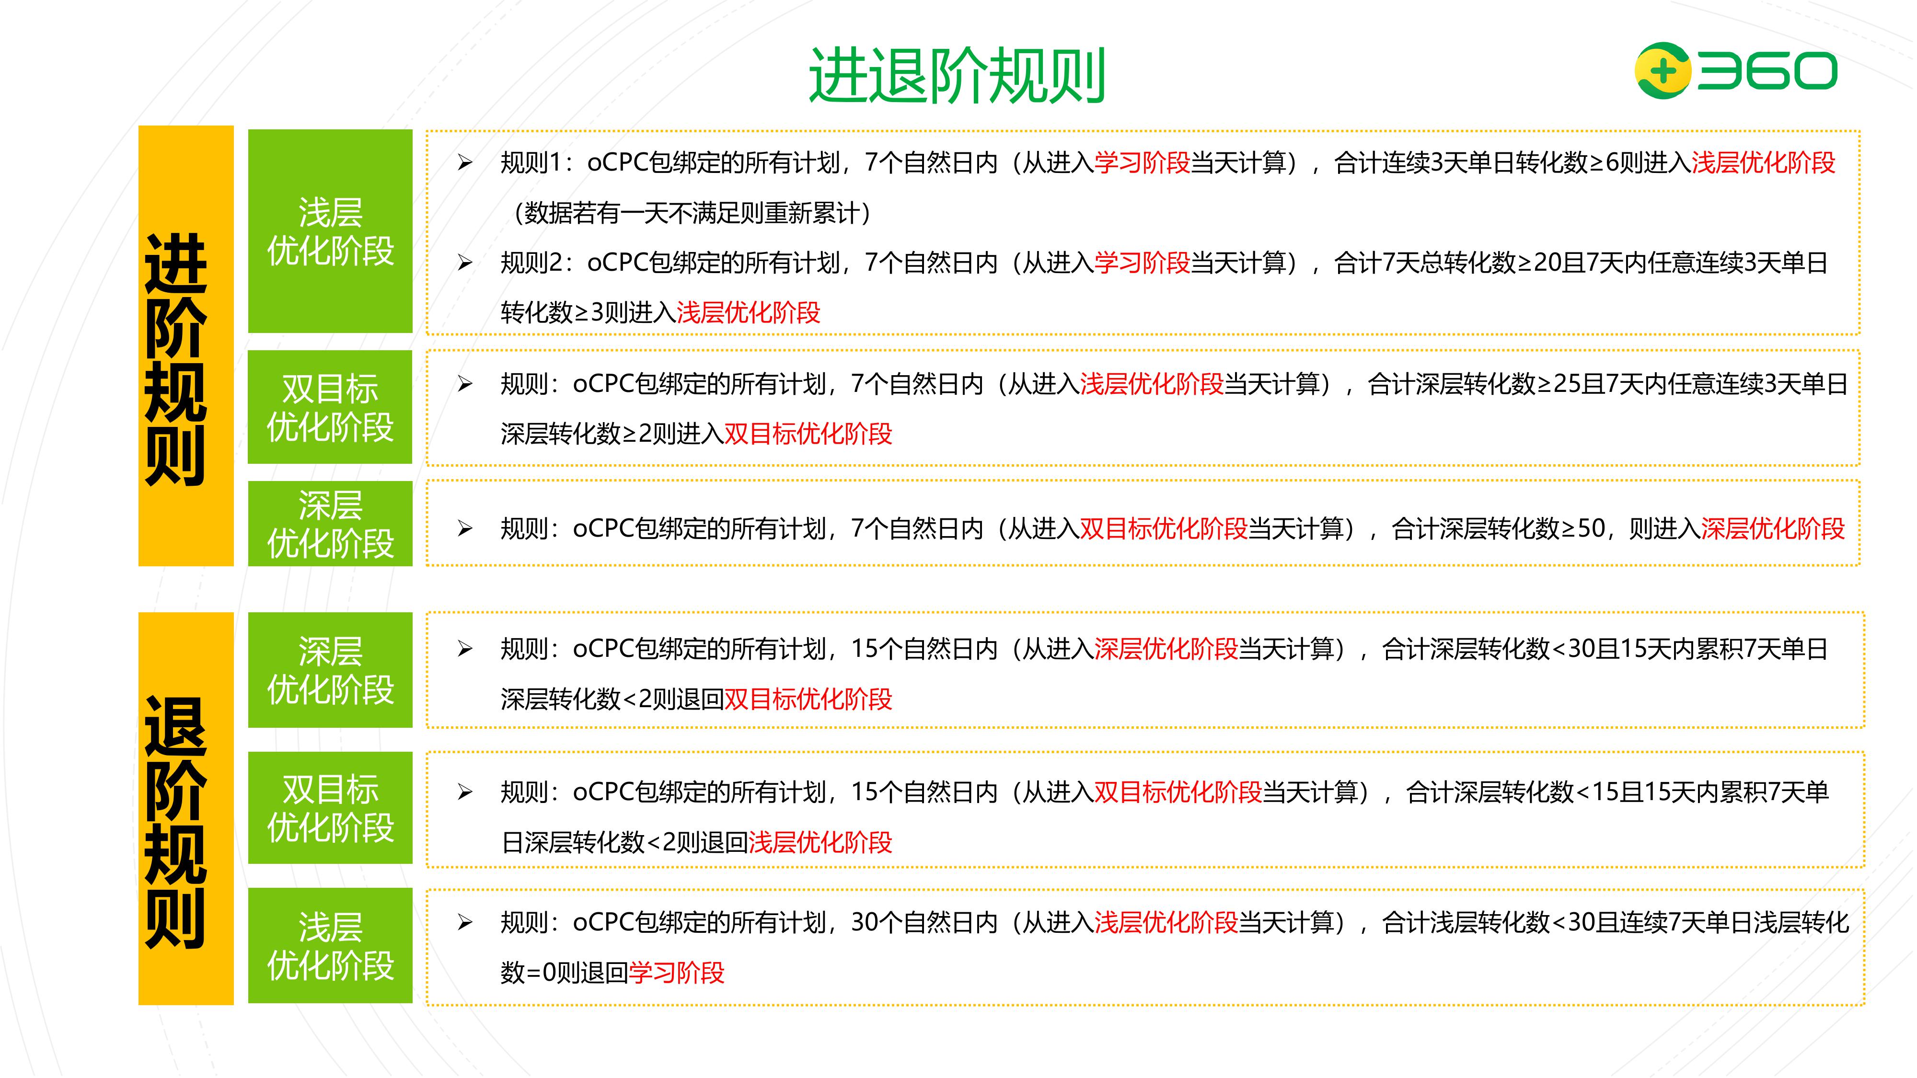Click the arrow bullet of the 深层转化数<30 rule
1917x1078 pixels.
pyautogui.click(x=465, y=650)
